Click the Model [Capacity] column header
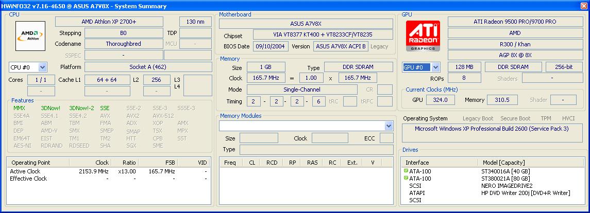 [531, 163]
